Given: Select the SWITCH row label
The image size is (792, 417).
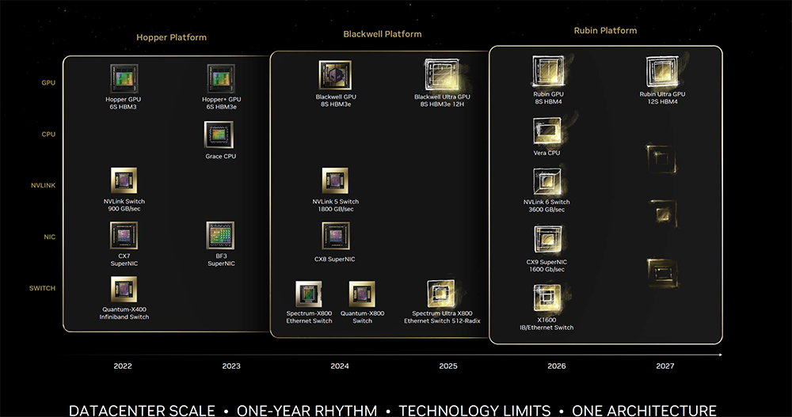Looking at the screenshot, I should coord(42,288).
